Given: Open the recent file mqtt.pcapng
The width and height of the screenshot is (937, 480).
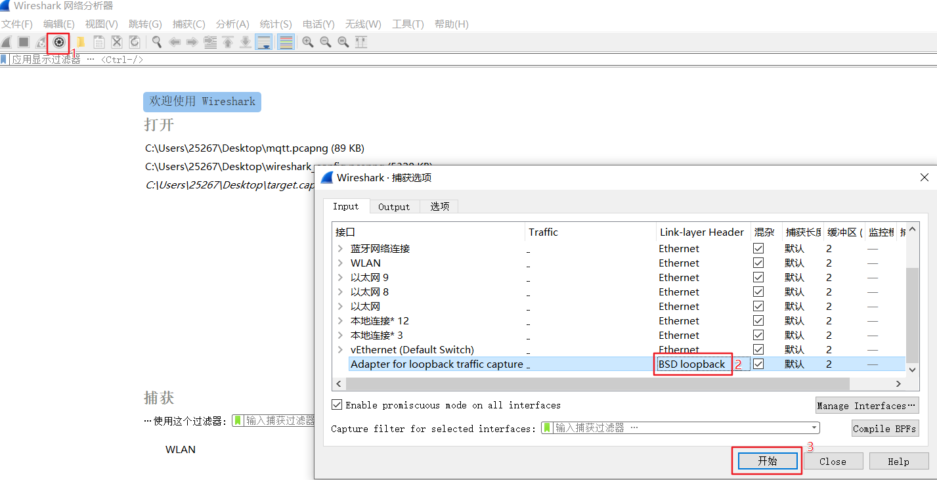Looking at the screenshot, I should [251, 148].
